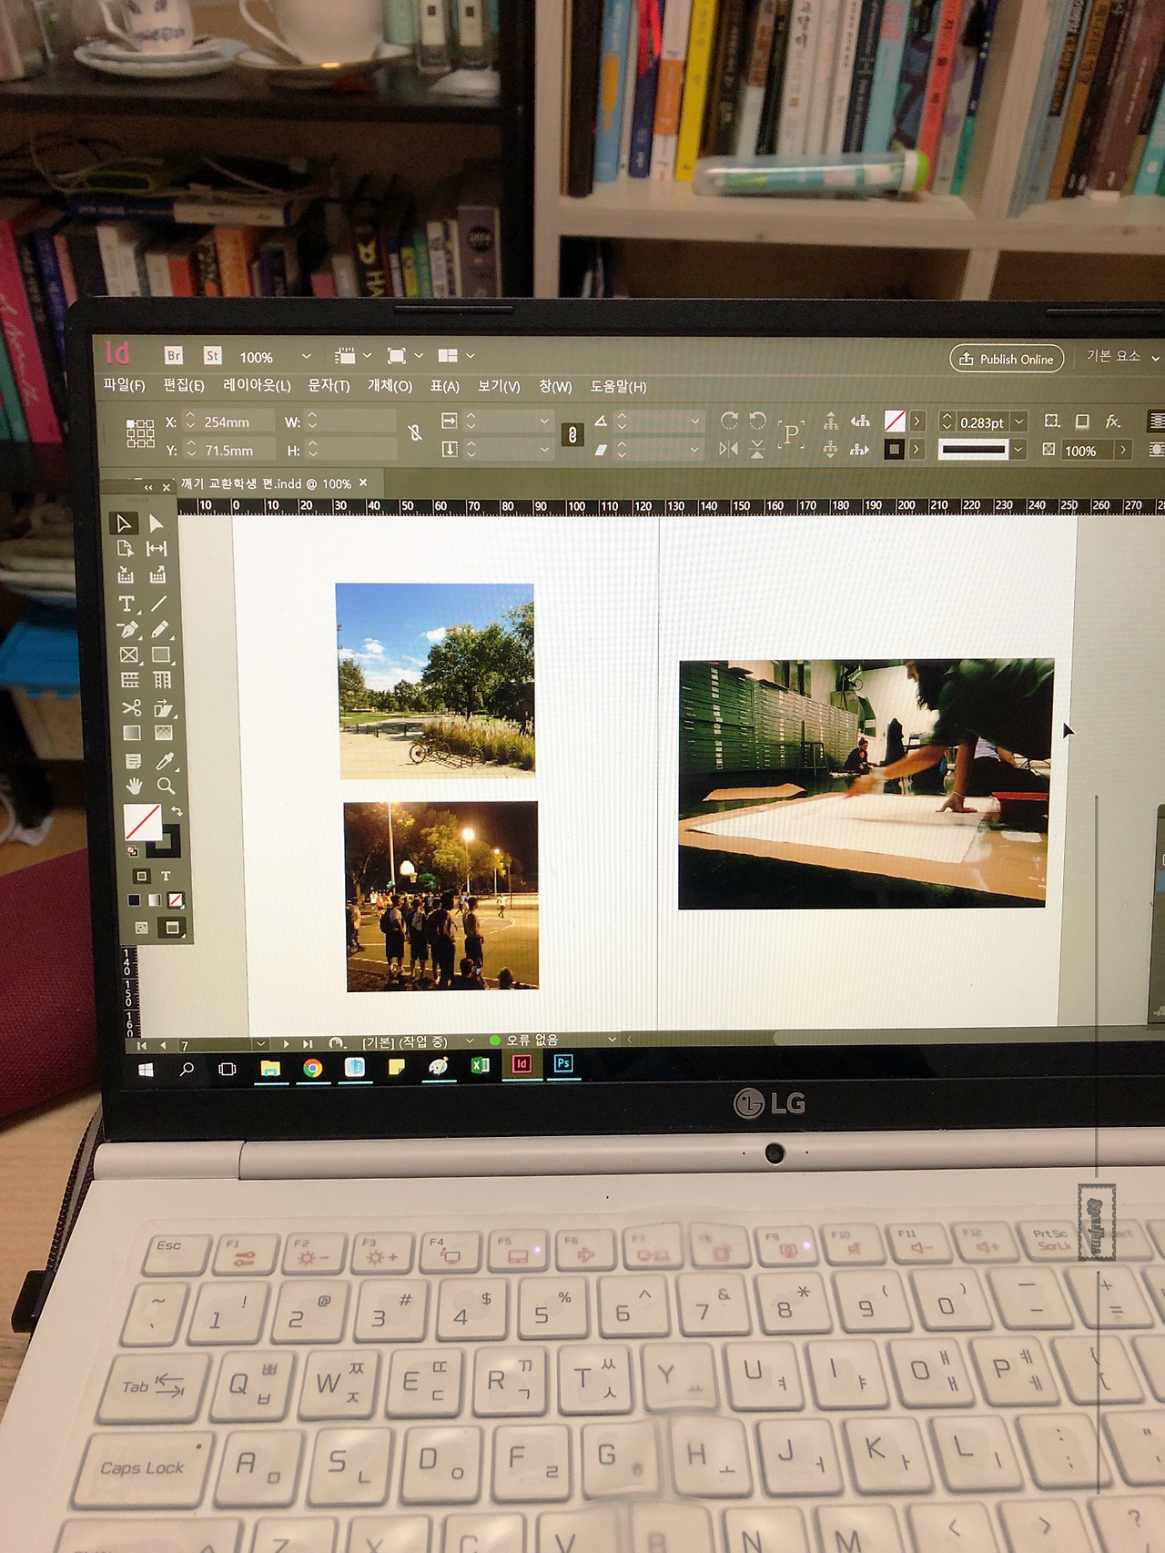Pick the horizontal grid tool
This screenshot has width=1165, height=1553.
pos(130,680)
